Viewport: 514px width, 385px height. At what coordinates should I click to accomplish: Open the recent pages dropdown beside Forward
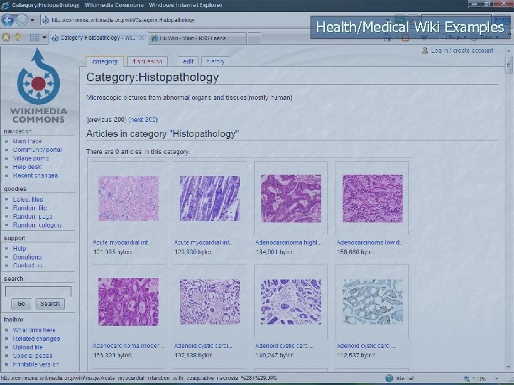pyautogui.click(x=32, y=20)
